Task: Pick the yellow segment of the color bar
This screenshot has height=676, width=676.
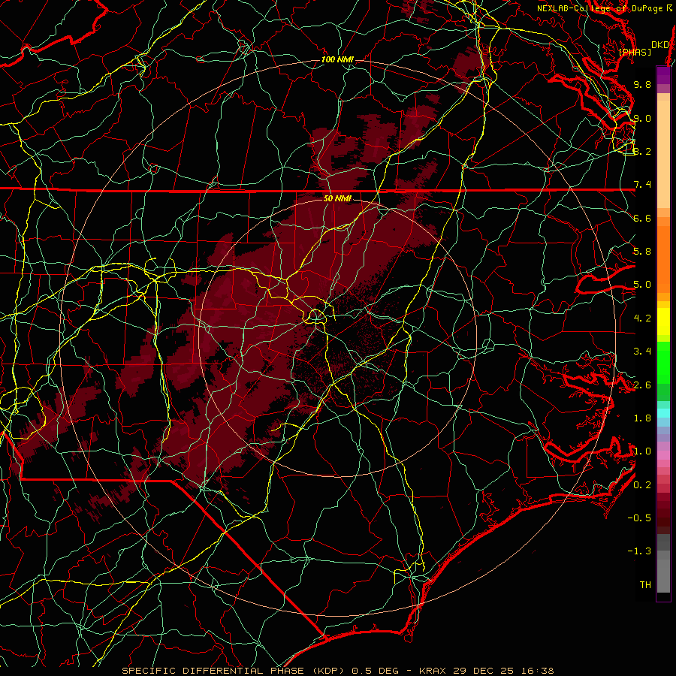Action: click(663, 321)
